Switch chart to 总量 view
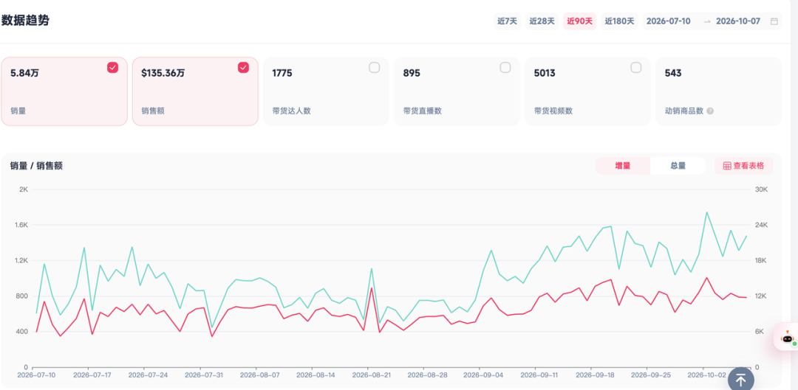The image size is (798, 390). [x=678, y=166]
